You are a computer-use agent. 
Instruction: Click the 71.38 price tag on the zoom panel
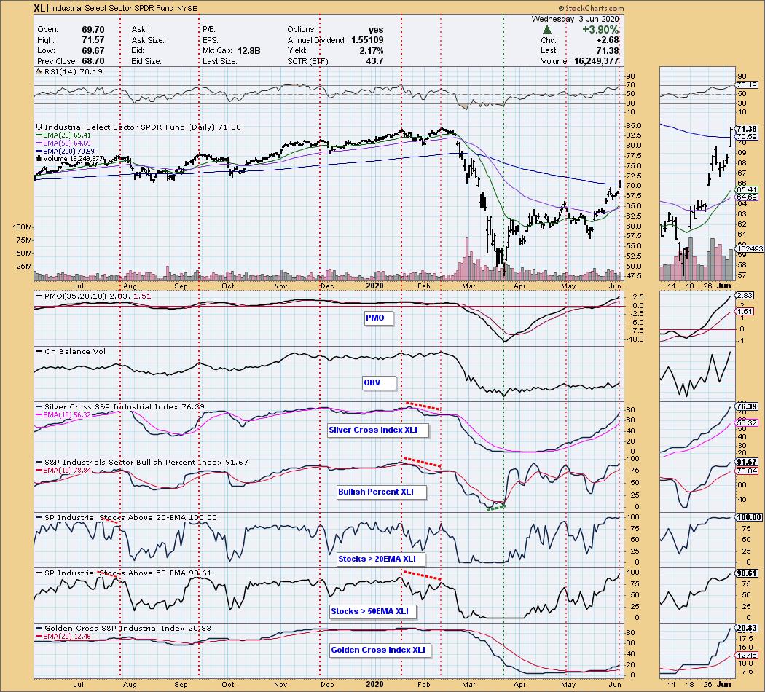pos(747,129)
